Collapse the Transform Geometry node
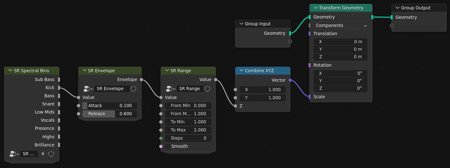 tap(315, 8)
